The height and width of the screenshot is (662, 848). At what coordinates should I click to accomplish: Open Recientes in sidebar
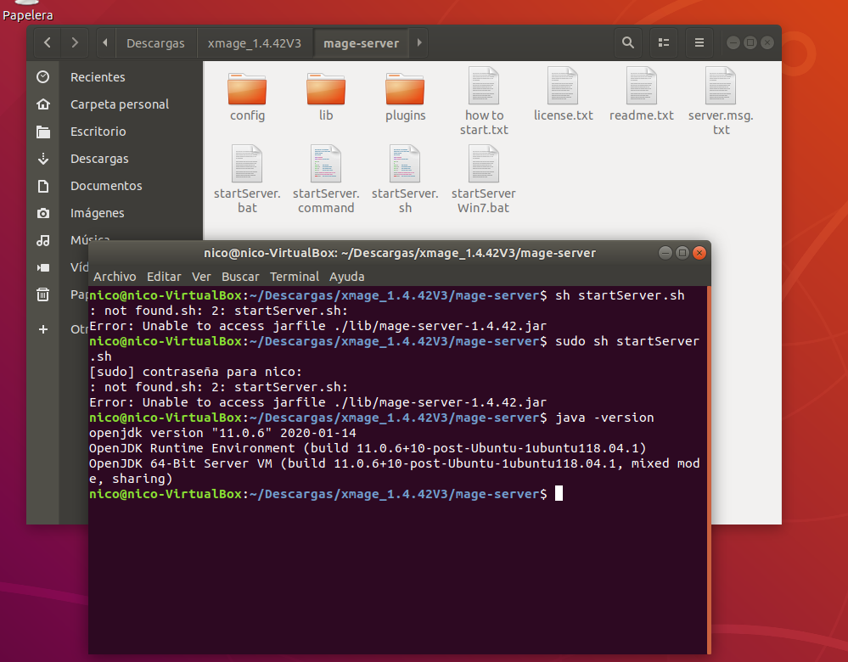pos(98,77)
